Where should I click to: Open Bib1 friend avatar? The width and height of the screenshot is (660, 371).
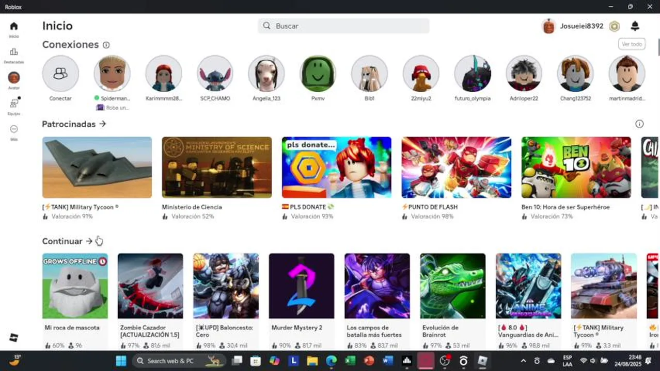click(369, 74)
